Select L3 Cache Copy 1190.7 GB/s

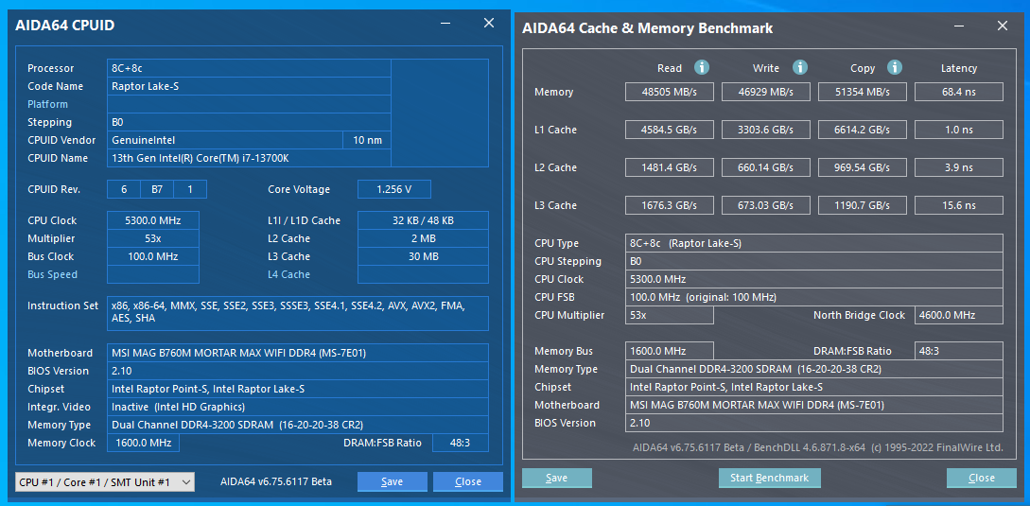point(863,205)
